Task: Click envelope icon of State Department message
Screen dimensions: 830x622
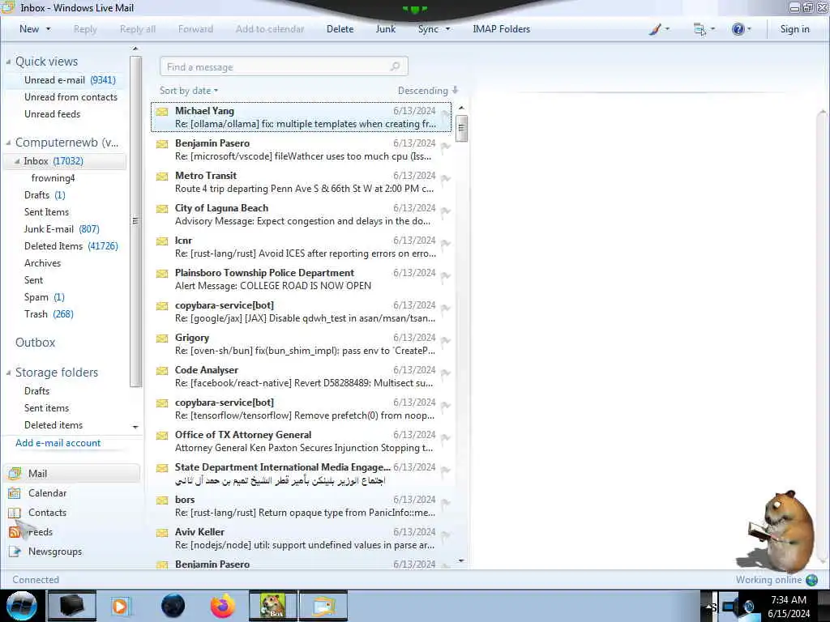Action: tap(162, 468)
